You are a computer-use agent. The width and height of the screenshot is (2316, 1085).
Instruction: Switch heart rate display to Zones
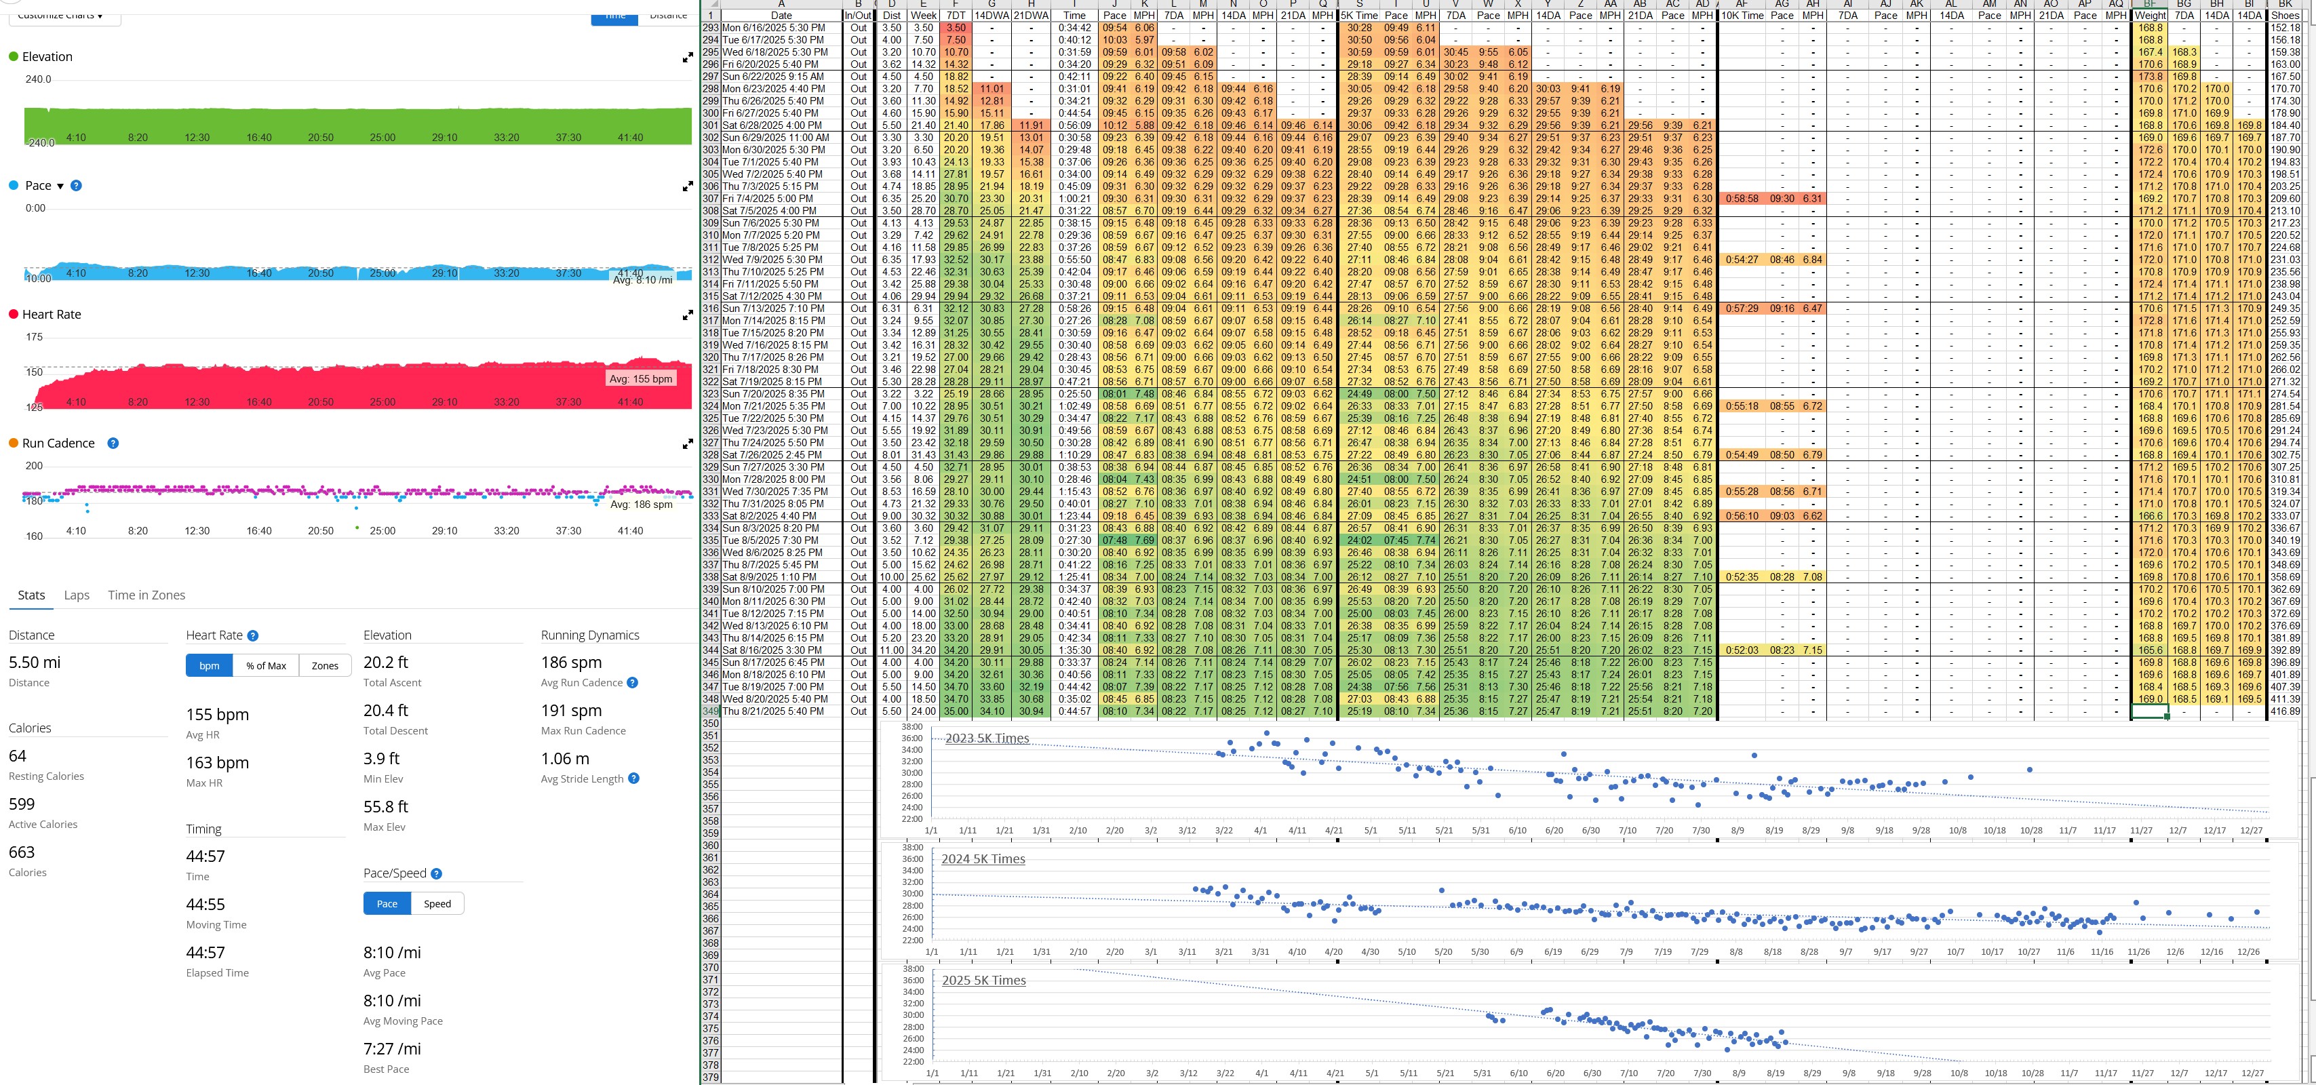click(x=325, y=666)
